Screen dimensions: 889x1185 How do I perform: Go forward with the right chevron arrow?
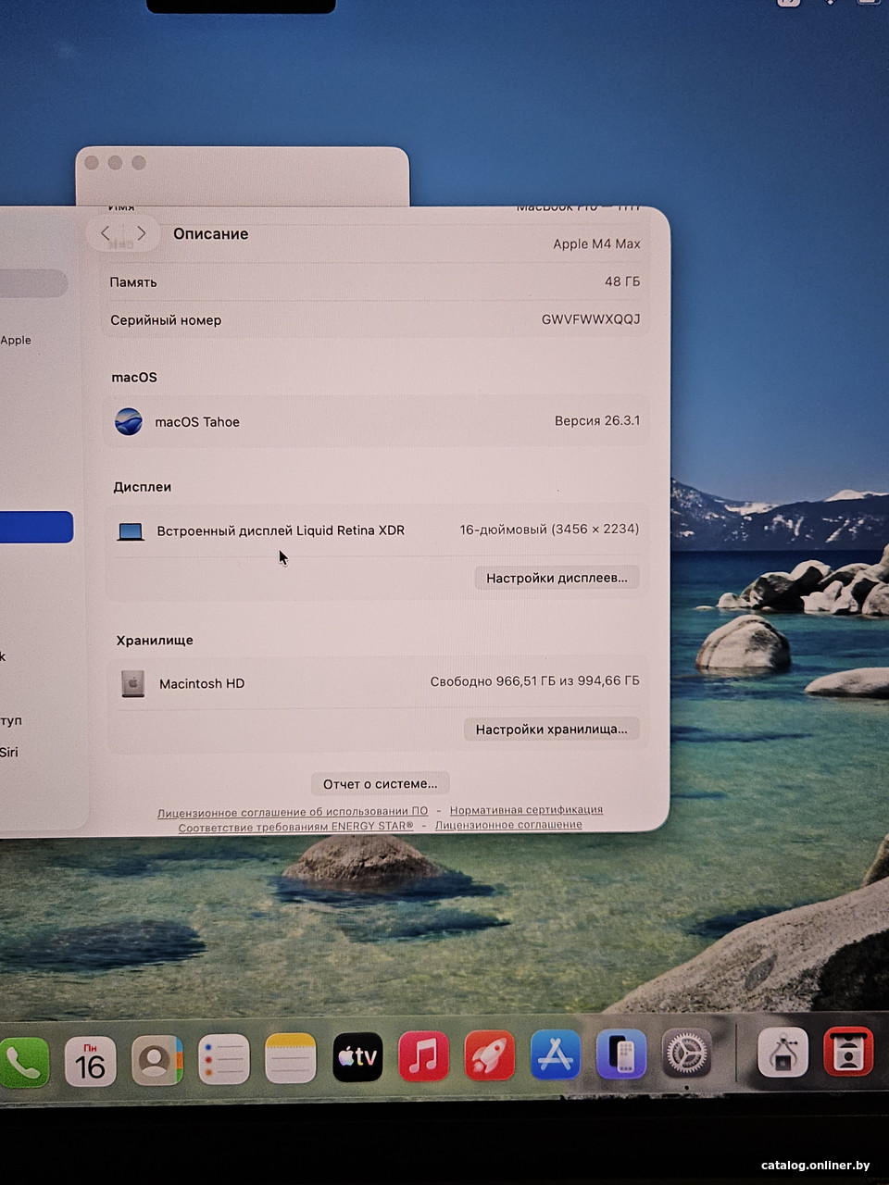pos(141,233)
